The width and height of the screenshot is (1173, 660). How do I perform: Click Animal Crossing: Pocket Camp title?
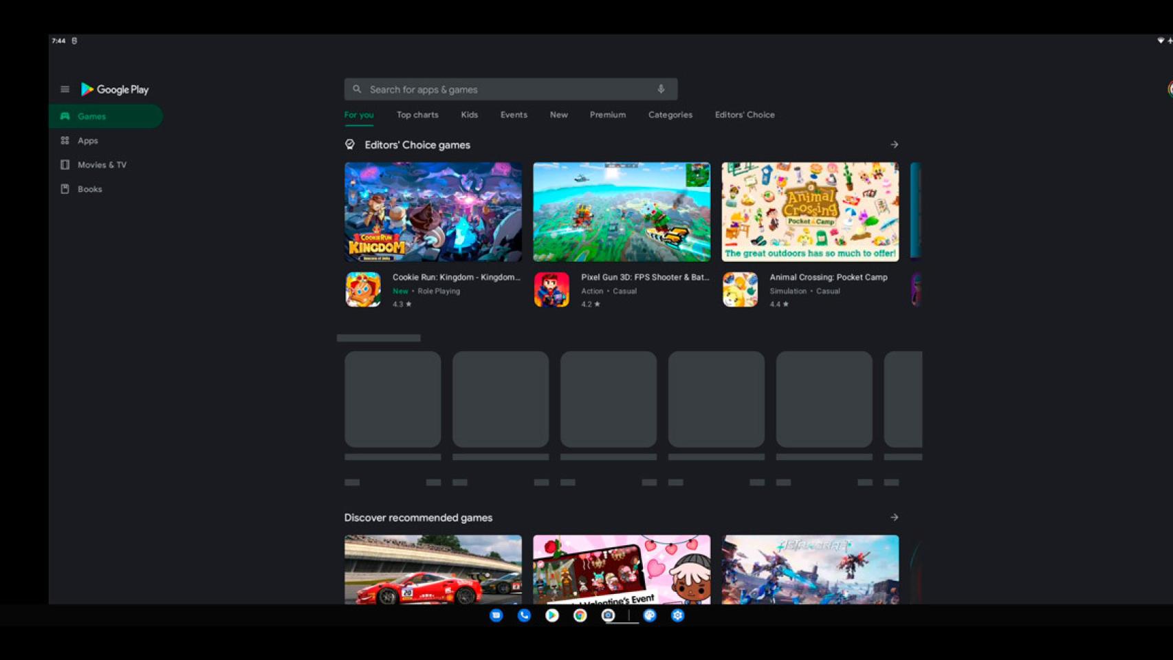coord(829,277)
